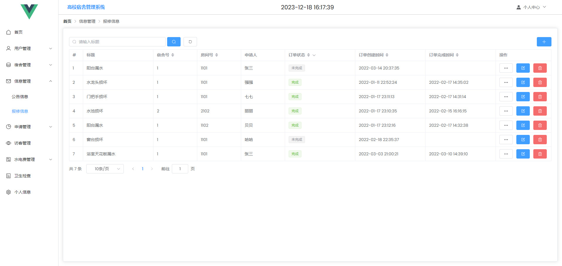
Task: Edit the 水池损坏 record
Action: [523, 111]
